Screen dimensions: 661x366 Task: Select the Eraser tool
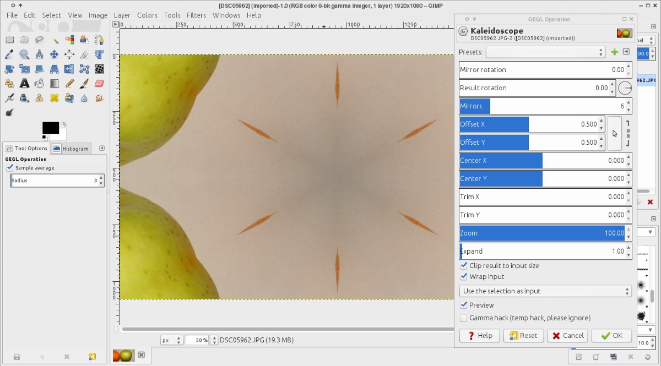[99, 84]
